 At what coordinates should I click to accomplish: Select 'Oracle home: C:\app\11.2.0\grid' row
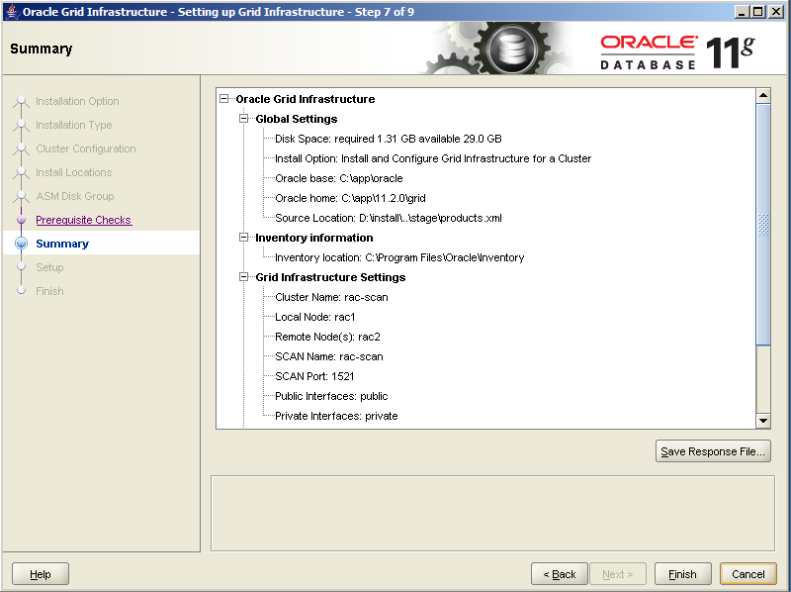[351, 198]
